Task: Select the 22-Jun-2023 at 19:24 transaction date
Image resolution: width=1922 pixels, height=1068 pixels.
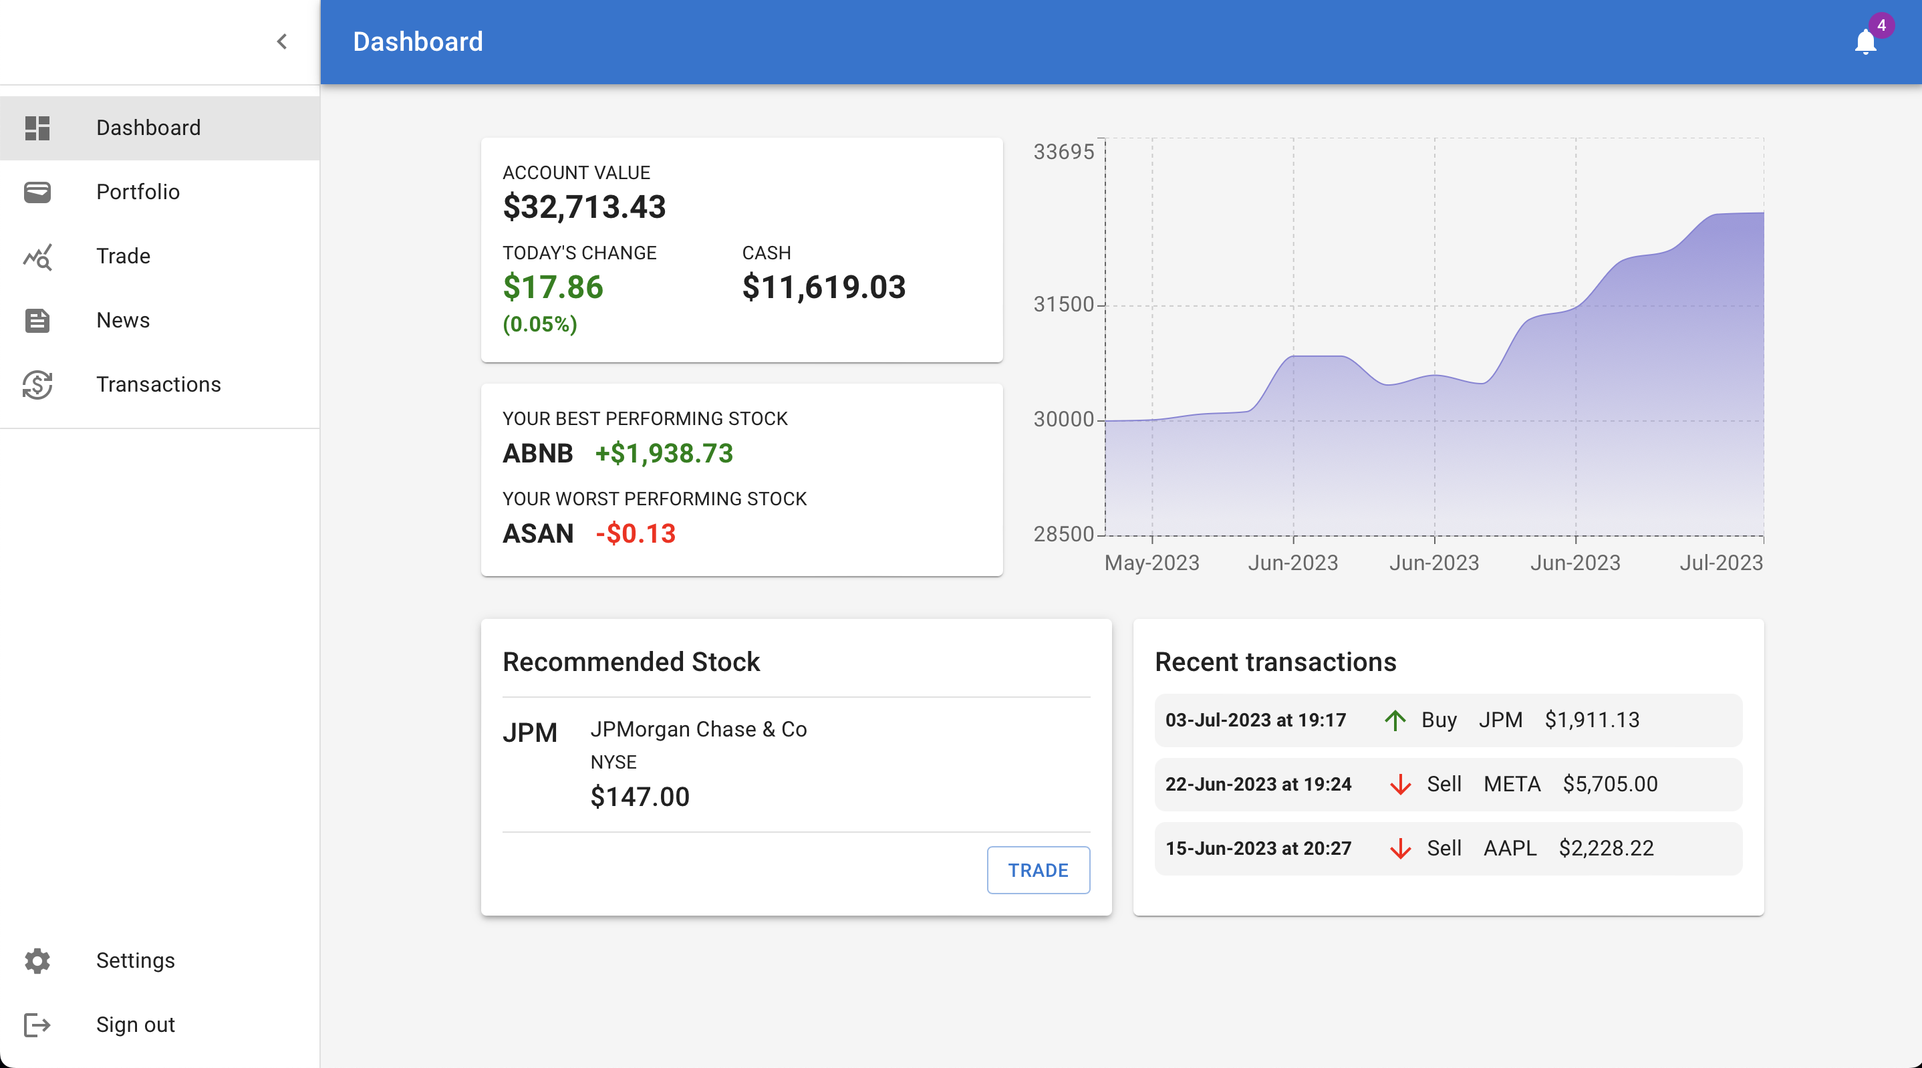Action: [1258, 785]
